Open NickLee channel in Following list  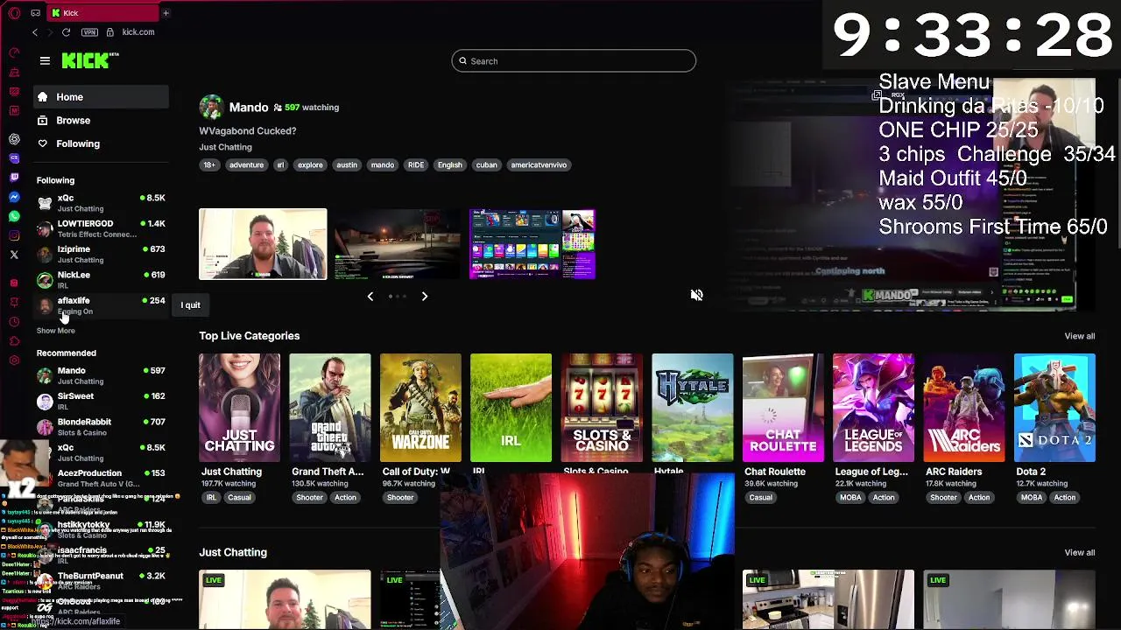pyautogui.click(x=101, y=279)
